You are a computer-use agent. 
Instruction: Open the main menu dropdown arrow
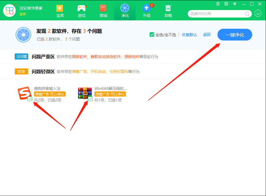235,4
